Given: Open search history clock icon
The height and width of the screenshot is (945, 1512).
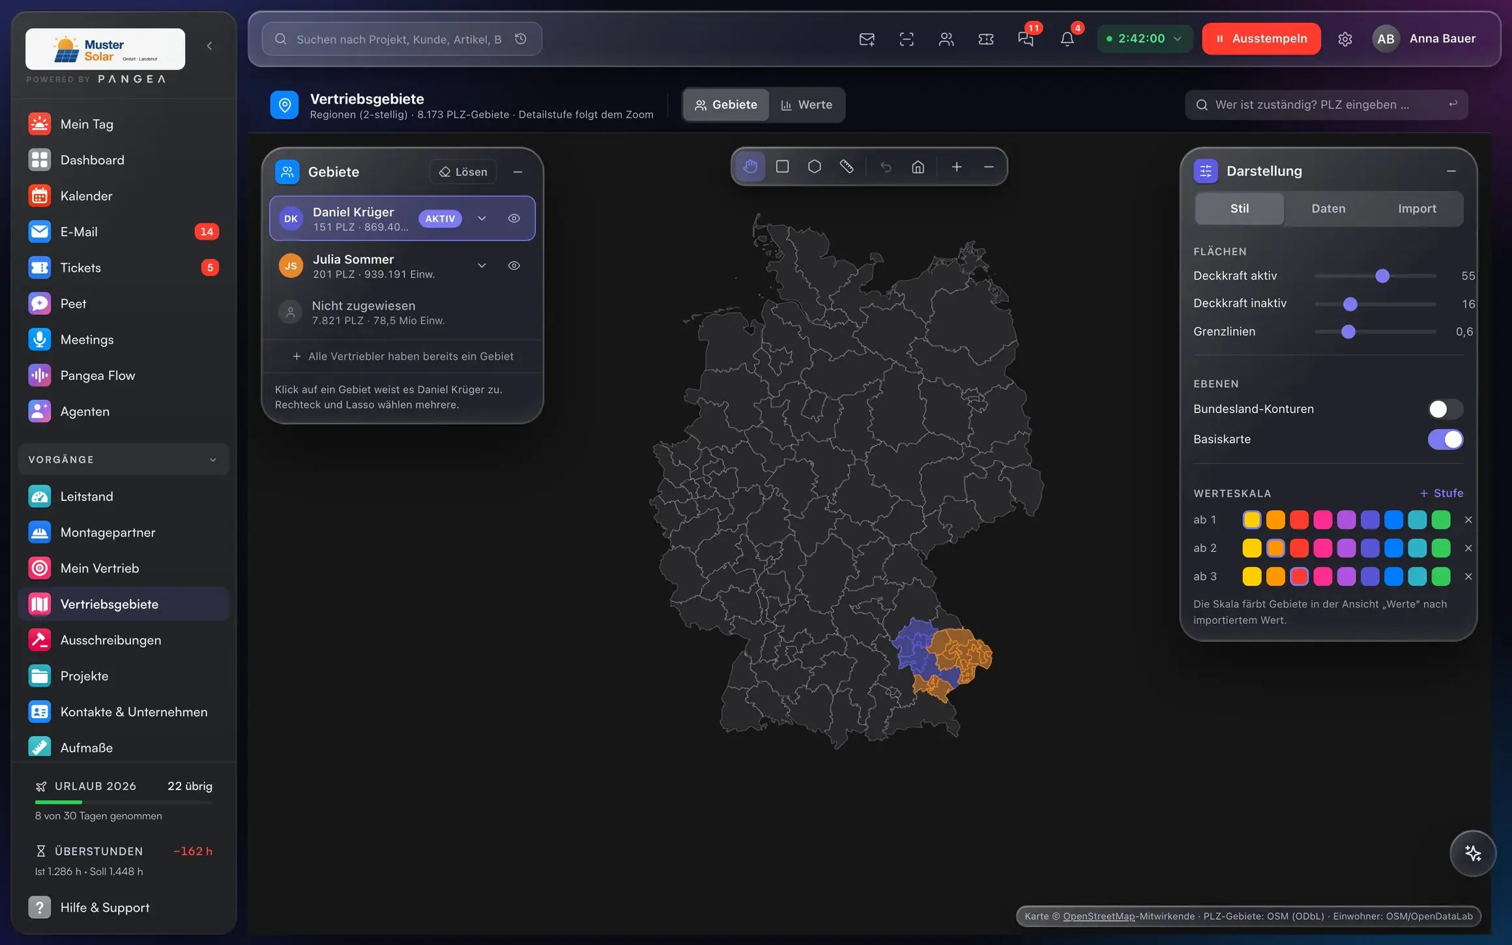Looking at the screenshot, I should click(x=521, y=39).
